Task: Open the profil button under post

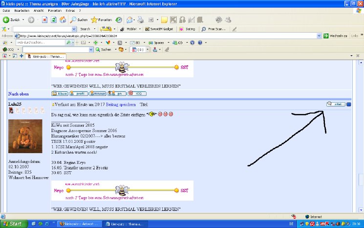Action: (78, 93)
